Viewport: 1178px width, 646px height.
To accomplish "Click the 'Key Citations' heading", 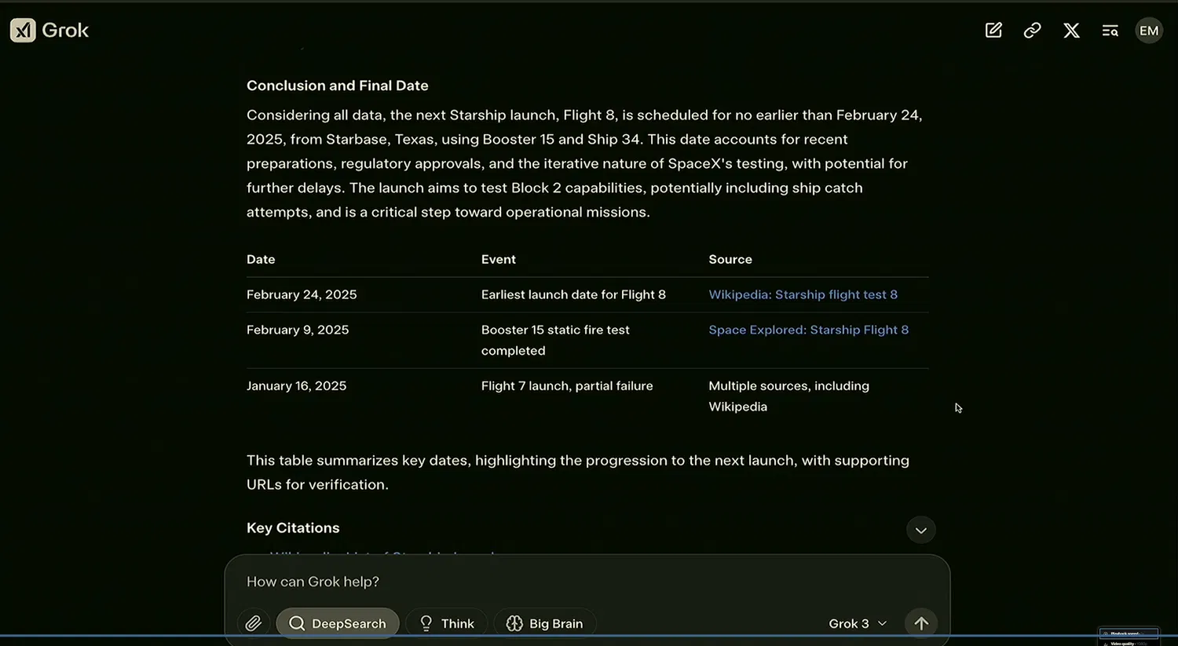I will pos(293,528).
